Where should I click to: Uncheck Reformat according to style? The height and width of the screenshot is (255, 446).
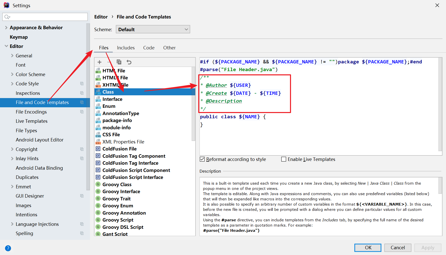pos(202,159)
